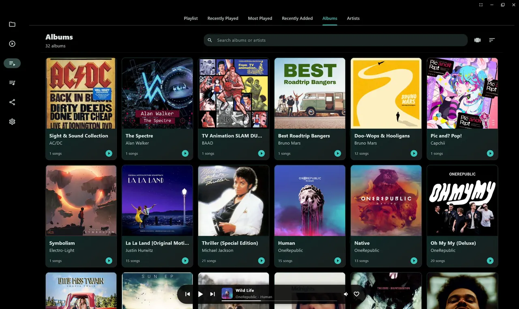
Task: Click the 'Electro-Light' artist name
Action: [x=62, y=251]
